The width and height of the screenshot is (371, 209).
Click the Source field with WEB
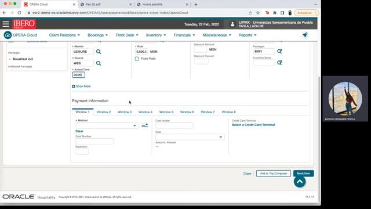tap(83, 63)
